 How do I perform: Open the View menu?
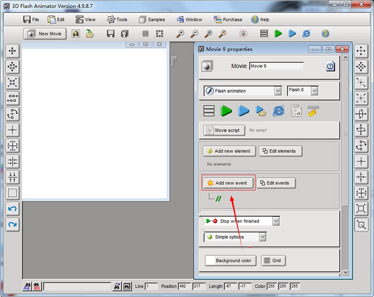click(x=85, y=20)
